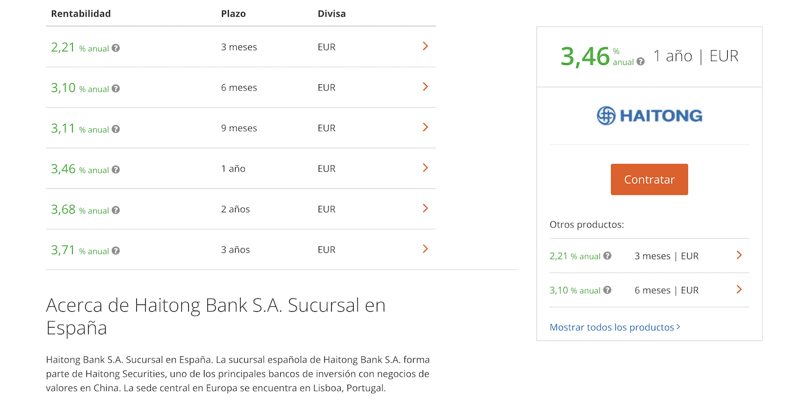Expand the 6 meses deposit row arrow
Viewport: 791px width, 401px height.
point(425,87)
